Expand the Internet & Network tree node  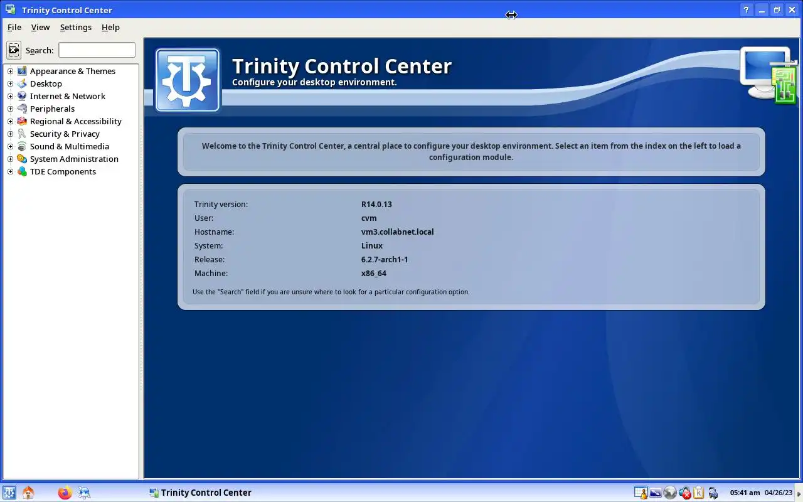click(x=10, y=96)
